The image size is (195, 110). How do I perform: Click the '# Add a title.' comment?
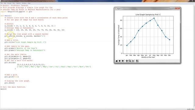12,40
